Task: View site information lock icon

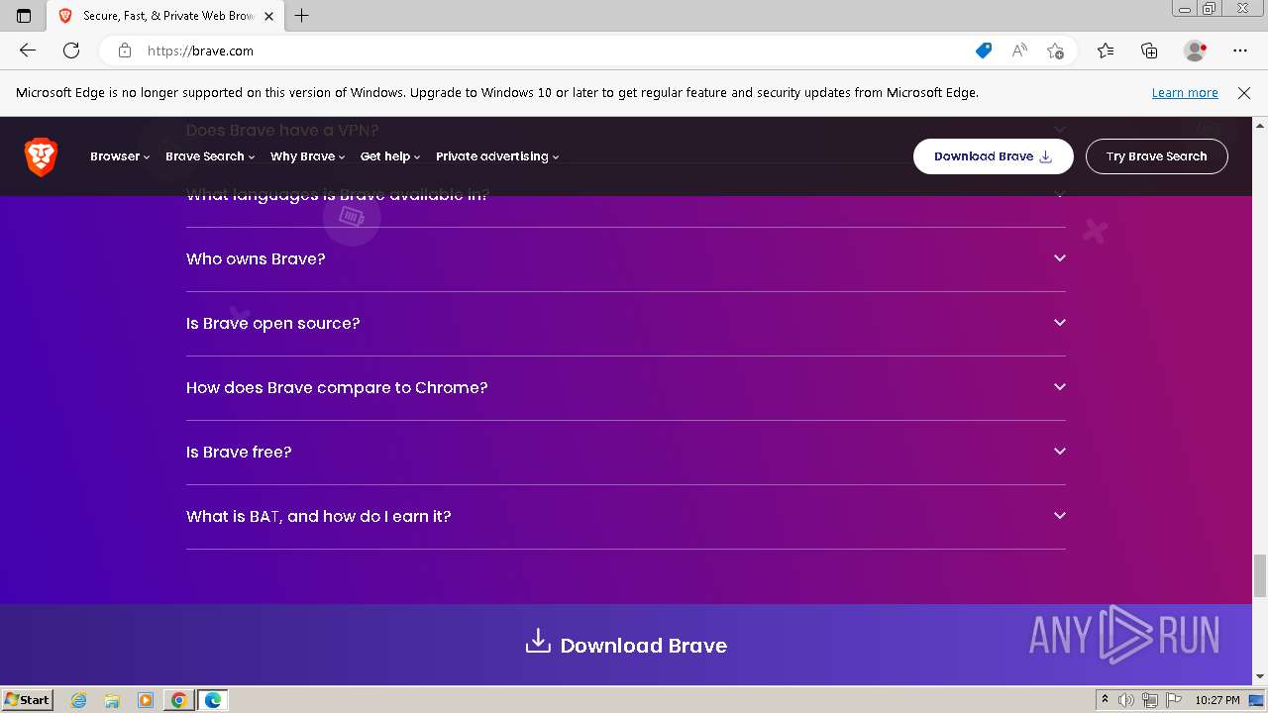Action: point(125,51)
